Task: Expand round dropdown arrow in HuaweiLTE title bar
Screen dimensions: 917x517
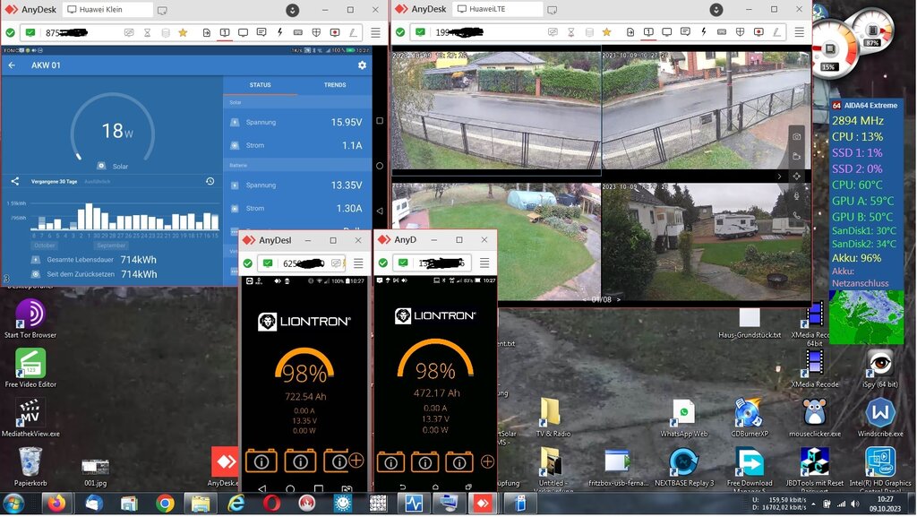Action: pyautogui.click(x=716, y=10)
